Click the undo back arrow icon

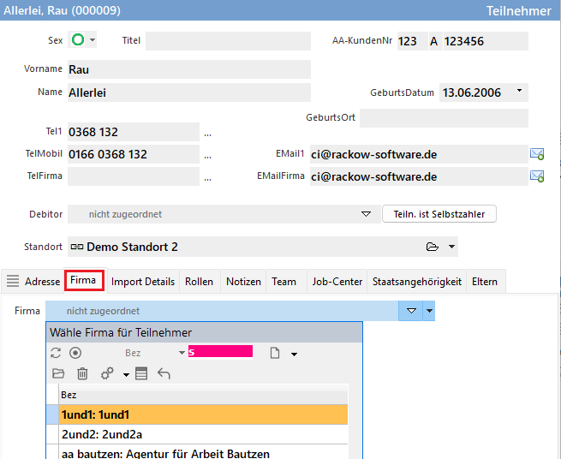[164, 373]
